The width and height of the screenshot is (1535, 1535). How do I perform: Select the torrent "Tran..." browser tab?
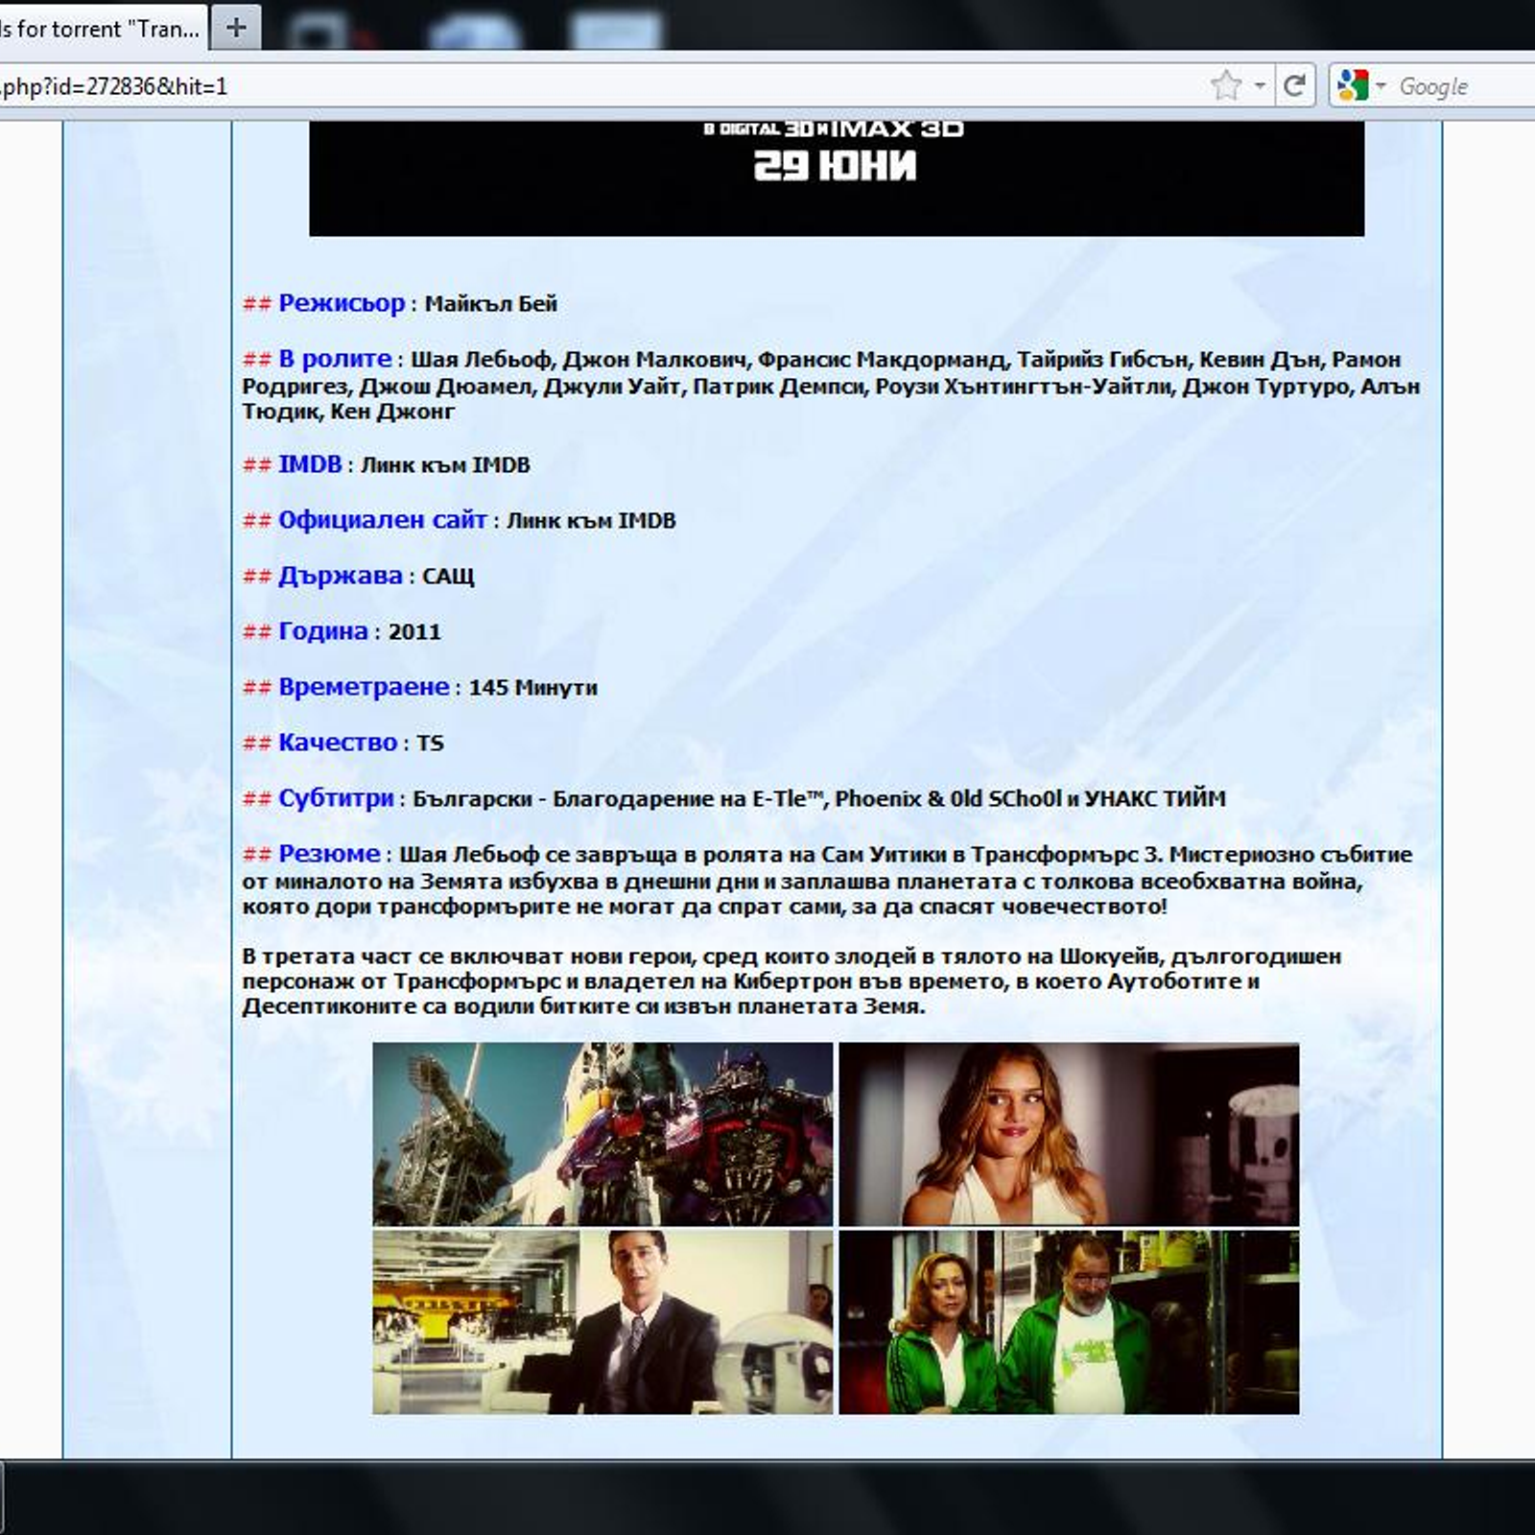[x=101, y=29]
